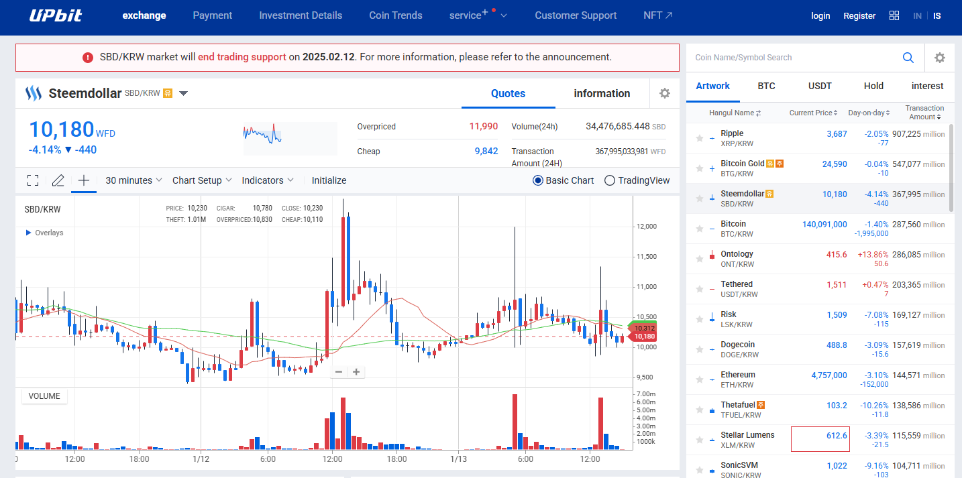Favorite Ripple with its star
962x478 pixels.
tap(700, 139)
